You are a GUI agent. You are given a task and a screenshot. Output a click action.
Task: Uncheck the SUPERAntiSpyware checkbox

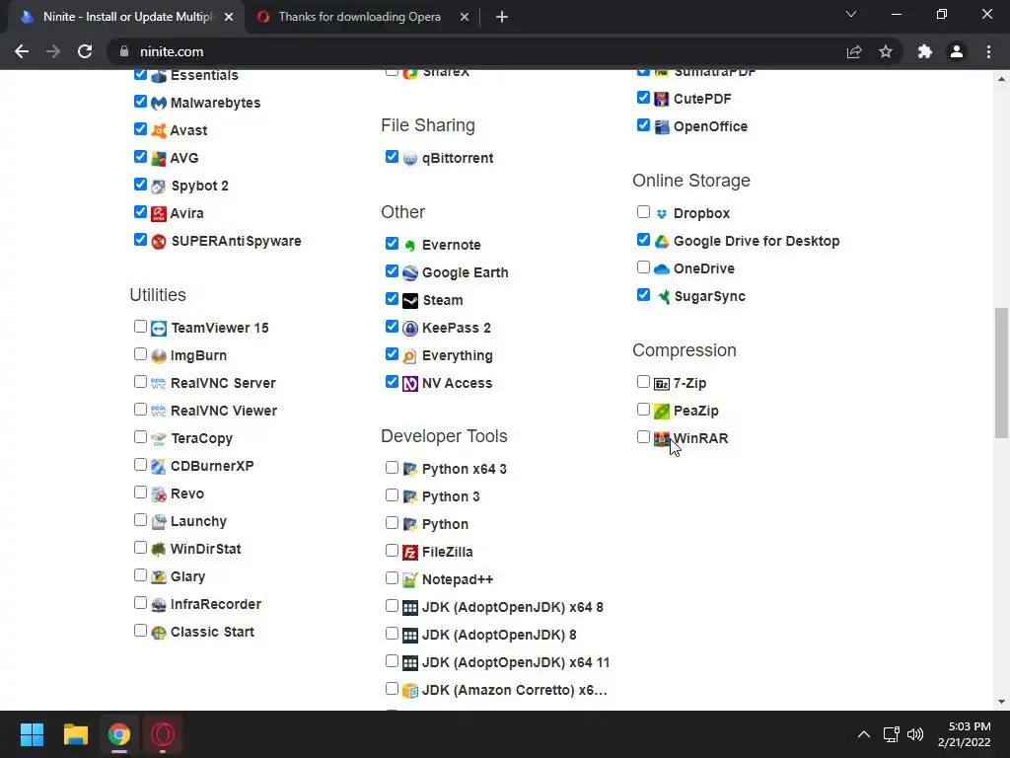[x=140, y=240]
